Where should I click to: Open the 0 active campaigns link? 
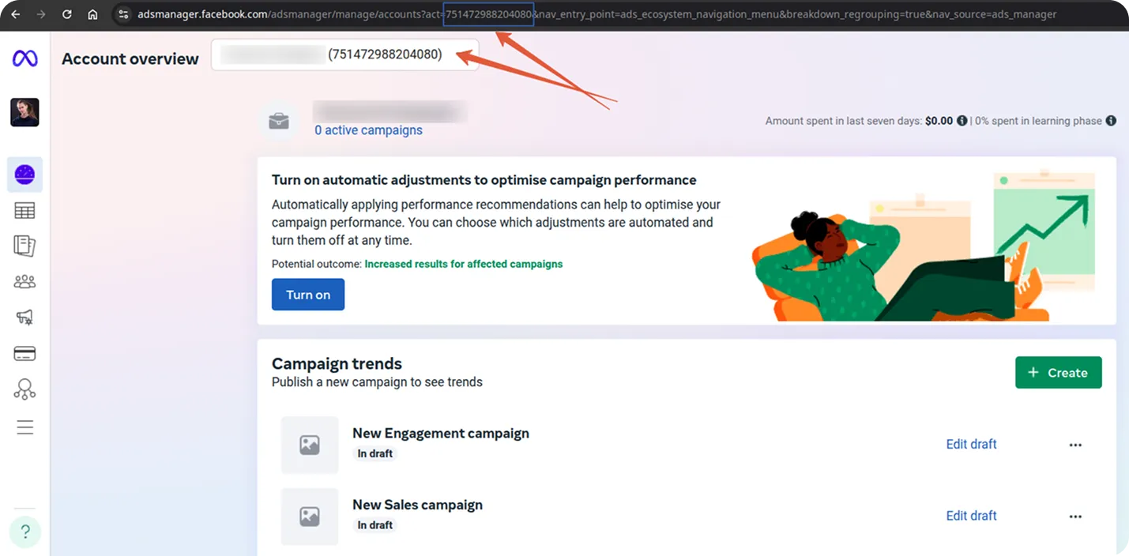pyautogui.click(x=368, y=130)
